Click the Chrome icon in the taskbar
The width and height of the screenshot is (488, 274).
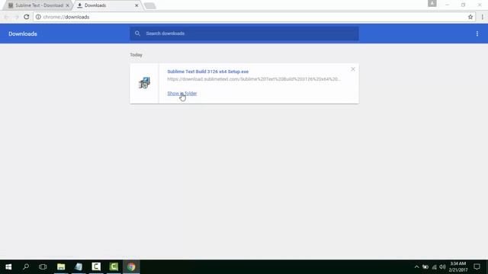click(x=131, y=267)
